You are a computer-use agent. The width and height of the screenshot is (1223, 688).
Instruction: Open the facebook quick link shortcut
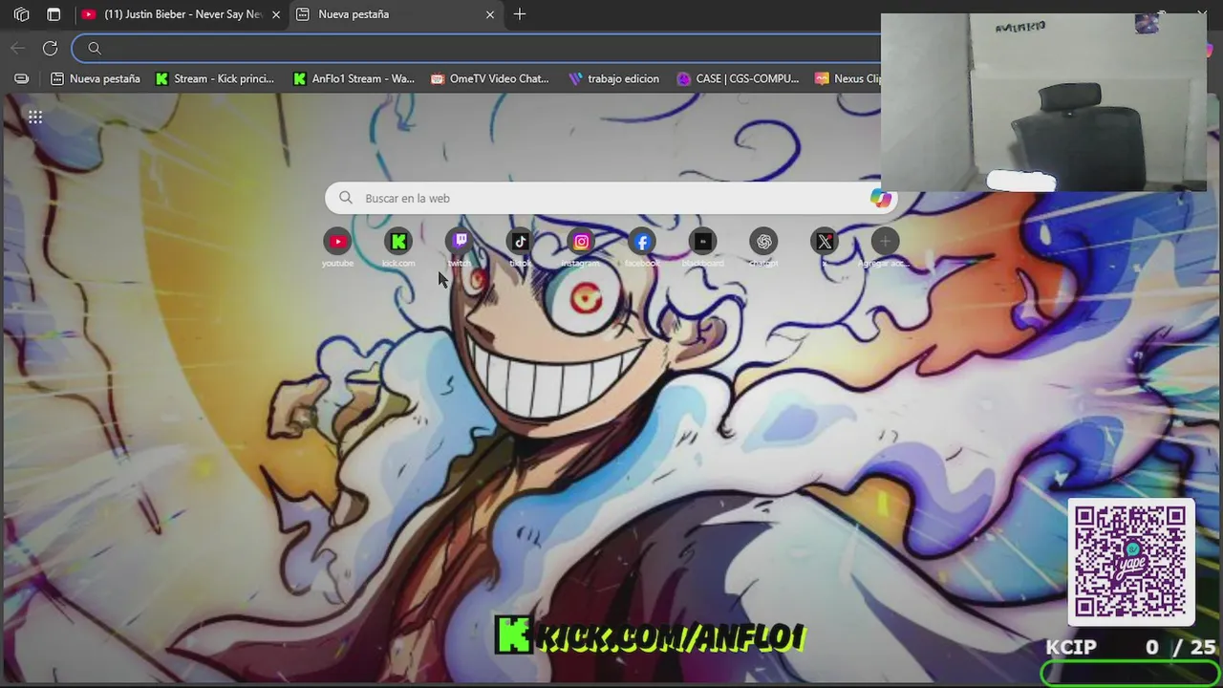(642, 242)
